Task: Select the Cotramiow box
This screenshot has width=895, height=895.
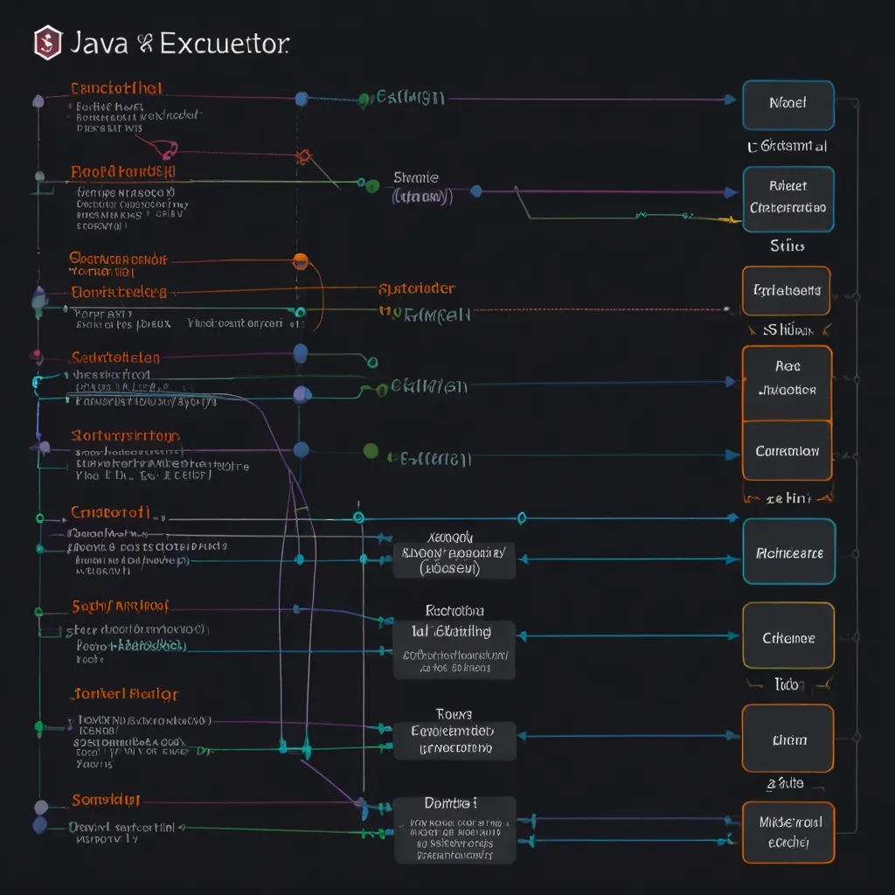Action: coord(787,451)
